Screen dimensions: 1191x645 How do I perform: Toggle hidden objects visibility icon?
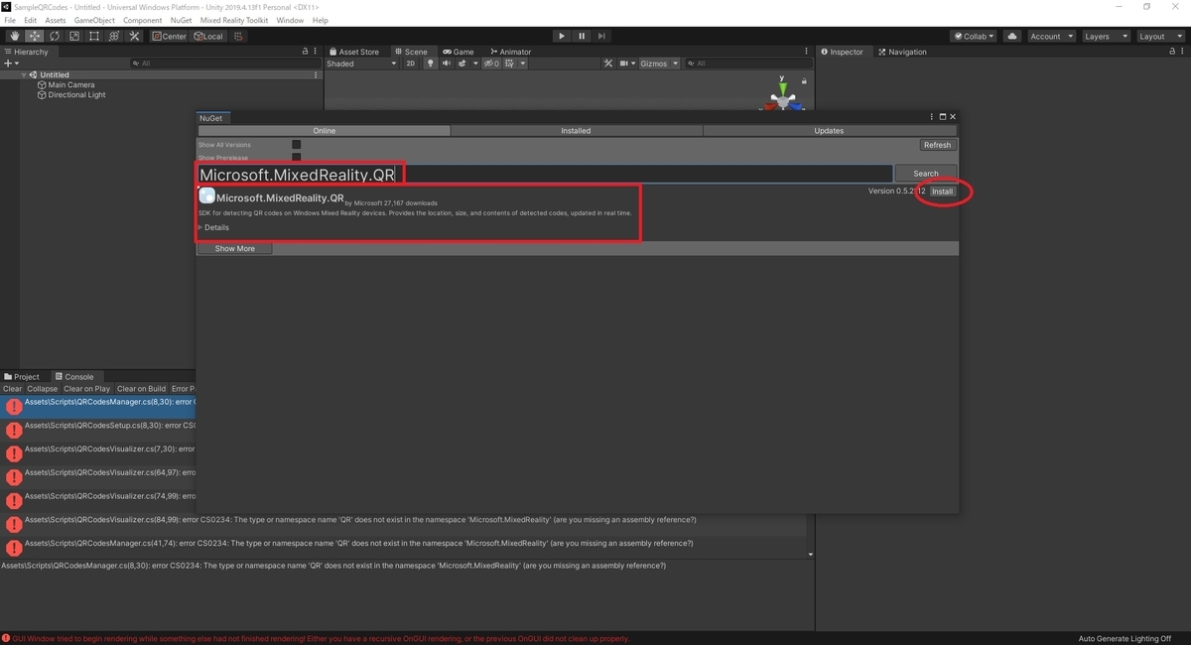pyautogui.click(x=492, y=64)
